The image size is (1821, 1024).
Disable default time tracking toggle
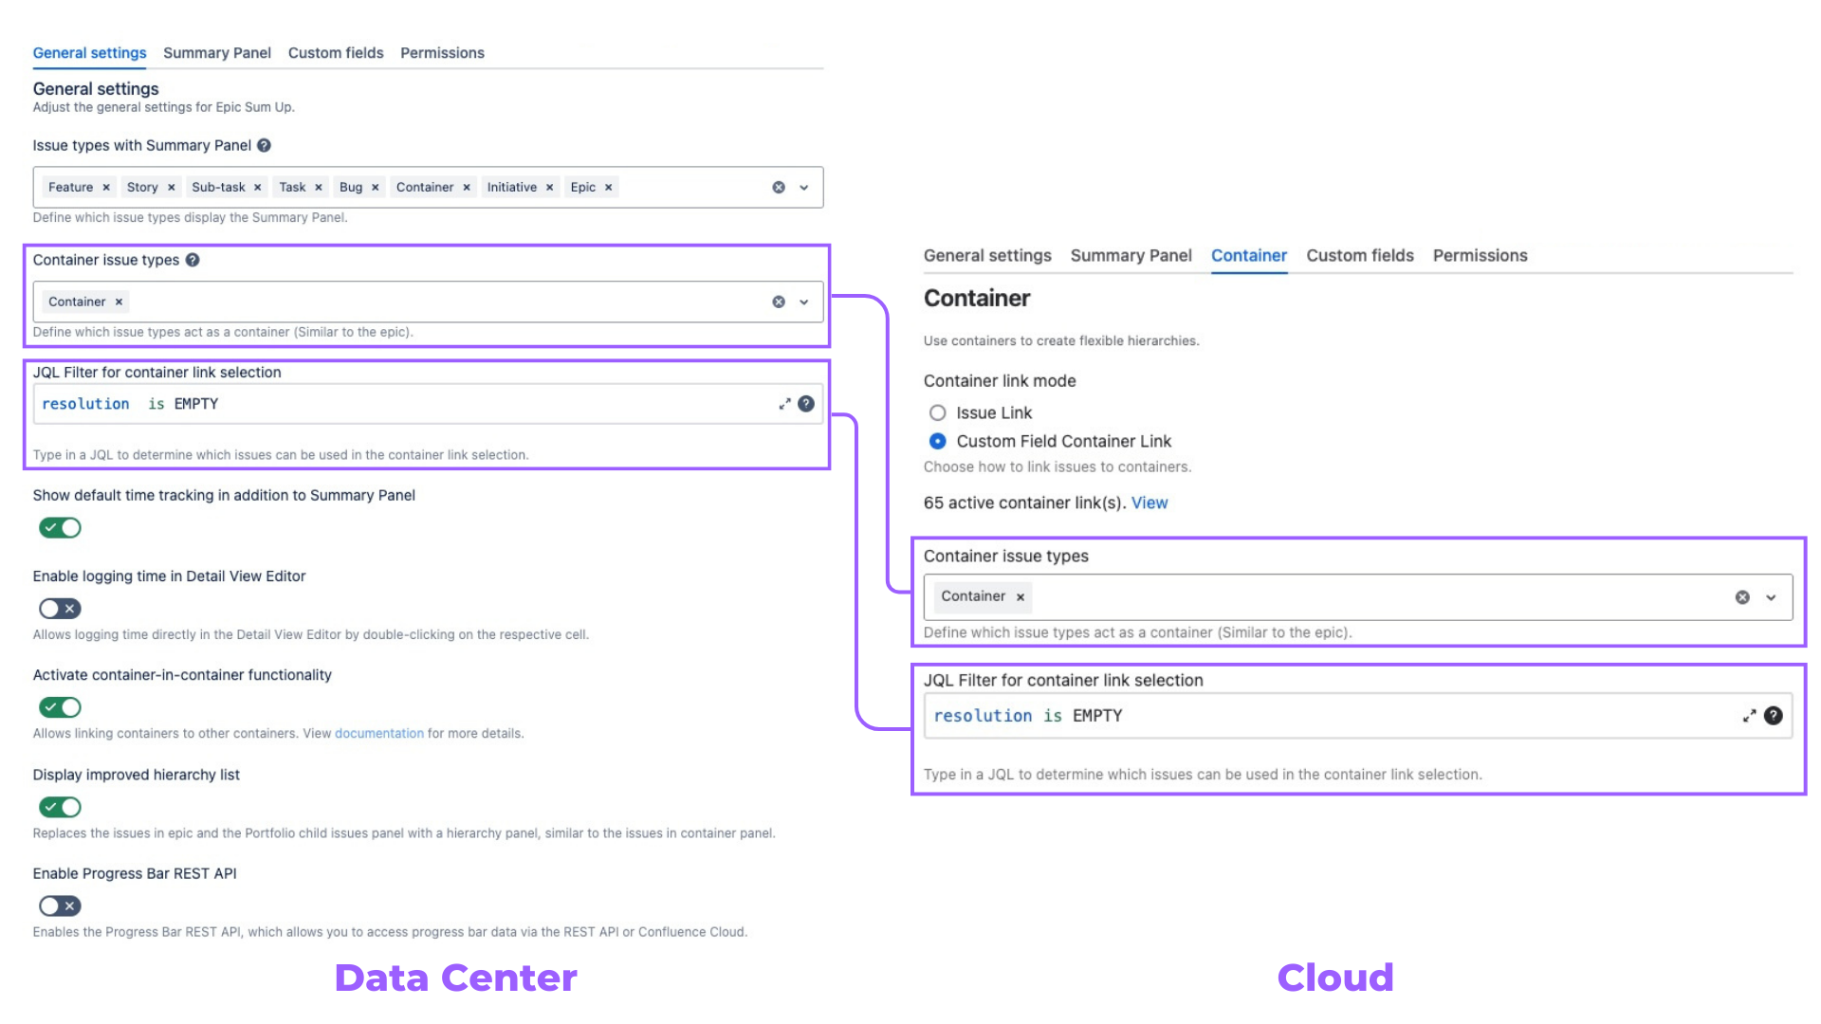coord(60,528)
